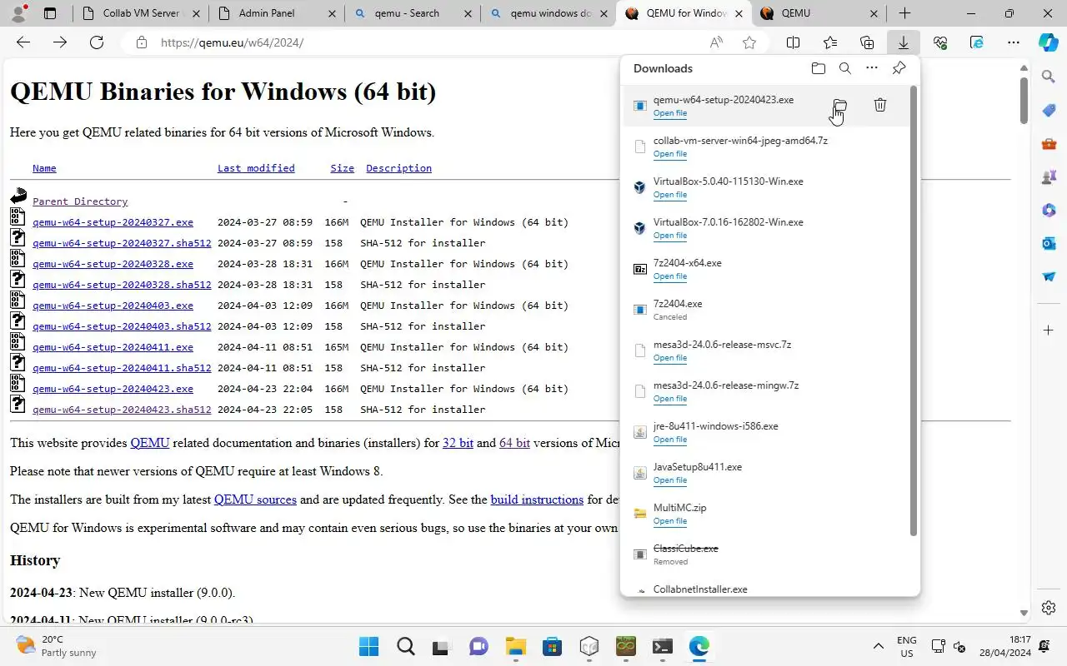This screenshot has height=666, width=1067.
Task: Refresh the QEMU page
Action: tap(96, 42)
